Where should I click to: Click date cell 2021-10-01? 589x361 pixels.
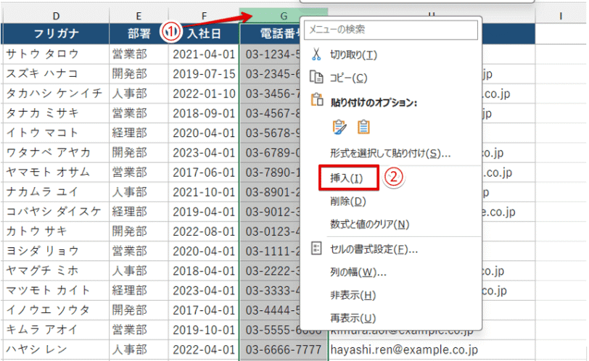pyautogui.click(x=204, y=192)
